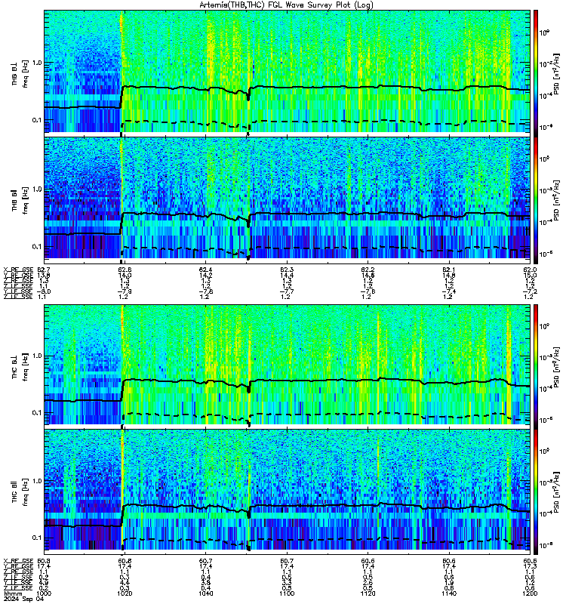Click the '1000' time tick label

[44, 593]
